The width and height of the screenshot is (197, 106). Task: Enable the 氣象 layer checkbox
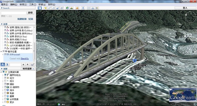tap(5, 93)
